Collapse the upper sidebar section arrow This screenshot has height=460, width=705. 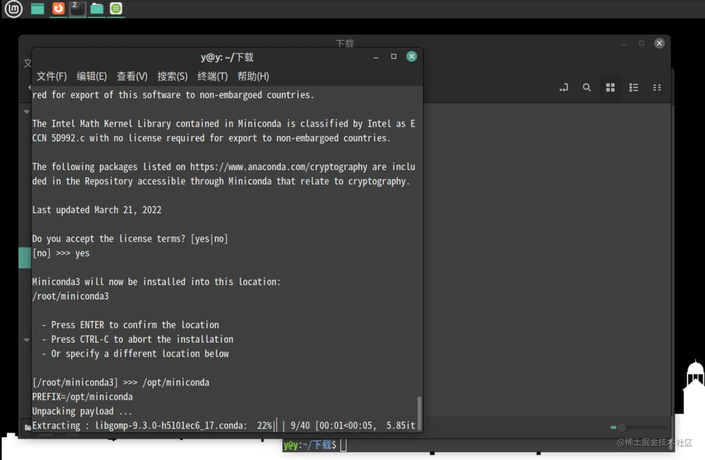(x=27, y=112)
